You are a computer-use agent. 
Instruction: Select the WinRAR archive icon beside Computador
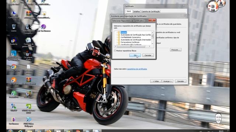pyautogui.click(x=28, y=15)
